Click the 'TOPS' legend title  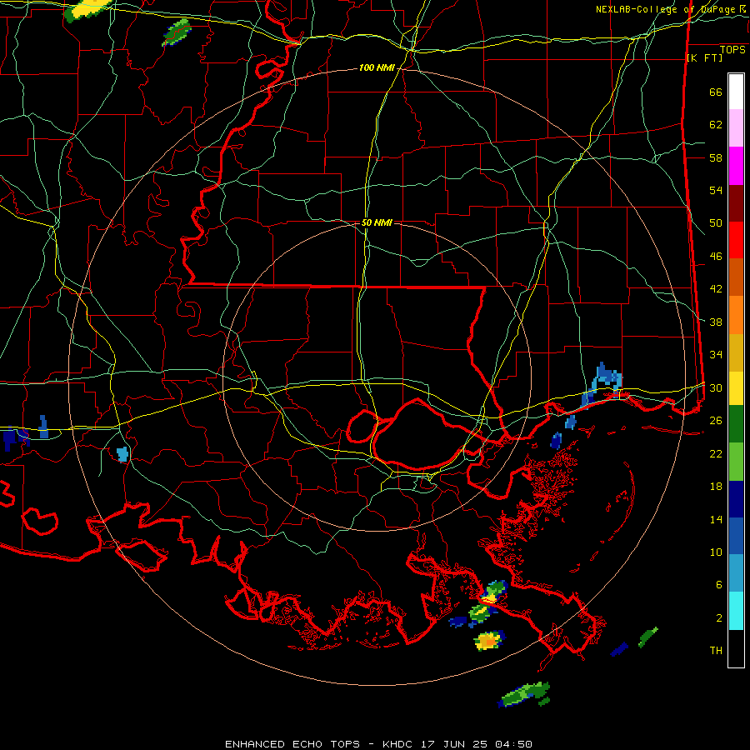(732, 50)
